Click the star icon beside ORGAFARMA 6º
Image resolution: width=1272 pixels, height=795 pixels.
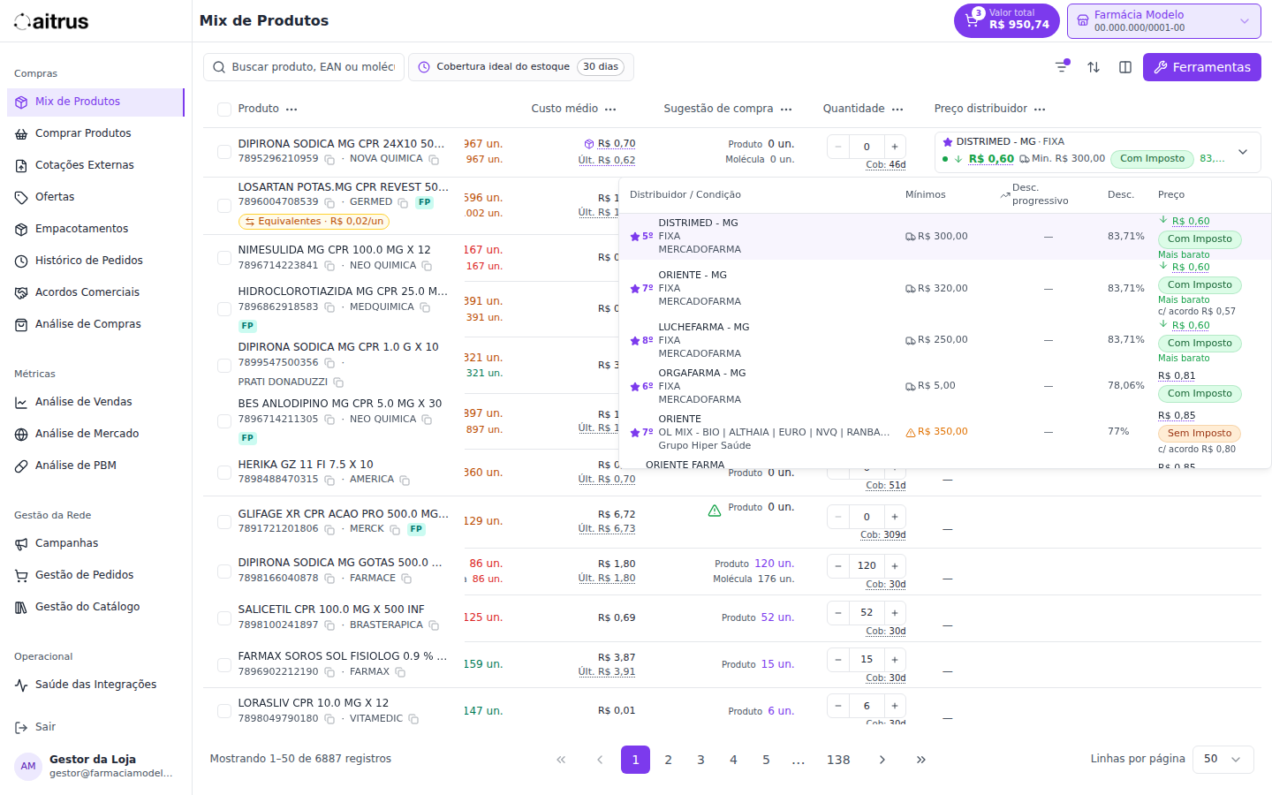click(635, 387)
